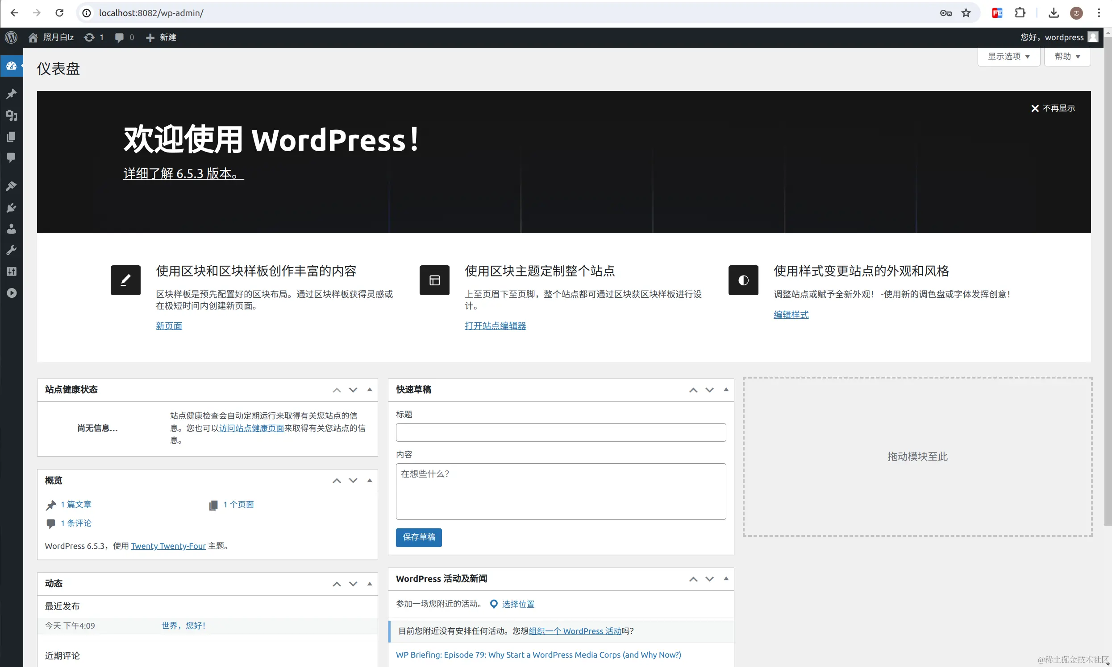Screen dimensions: 1112x667
Task: Open the Tools wrench sidebar icon
Action: pyautogui.click(x=11, y=250)
